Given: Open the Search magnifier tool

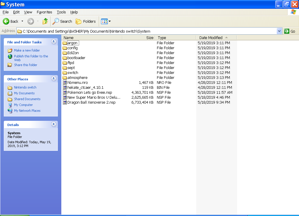Looking at the screenshot, I should coord(62,21).
